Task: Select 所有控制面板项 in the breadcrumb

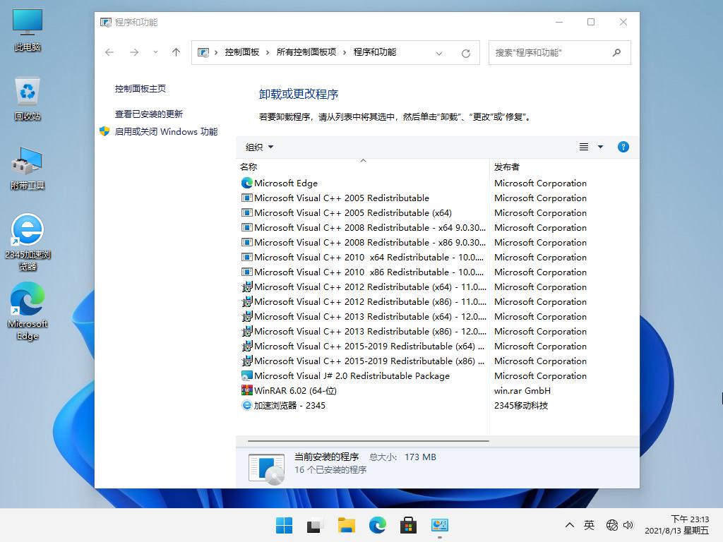Action: [x=306, y=52]
